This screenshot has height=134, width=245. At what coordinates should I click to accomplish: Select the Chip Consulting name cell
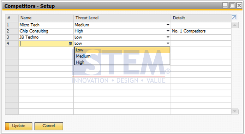46,31
